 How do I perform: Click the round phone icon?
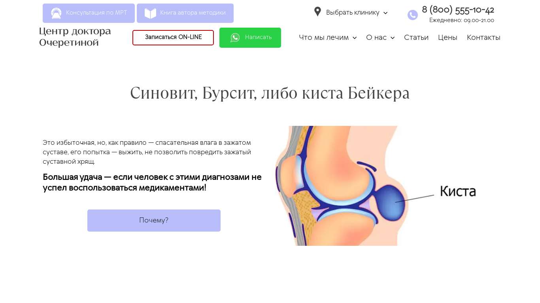pos(413,15)
